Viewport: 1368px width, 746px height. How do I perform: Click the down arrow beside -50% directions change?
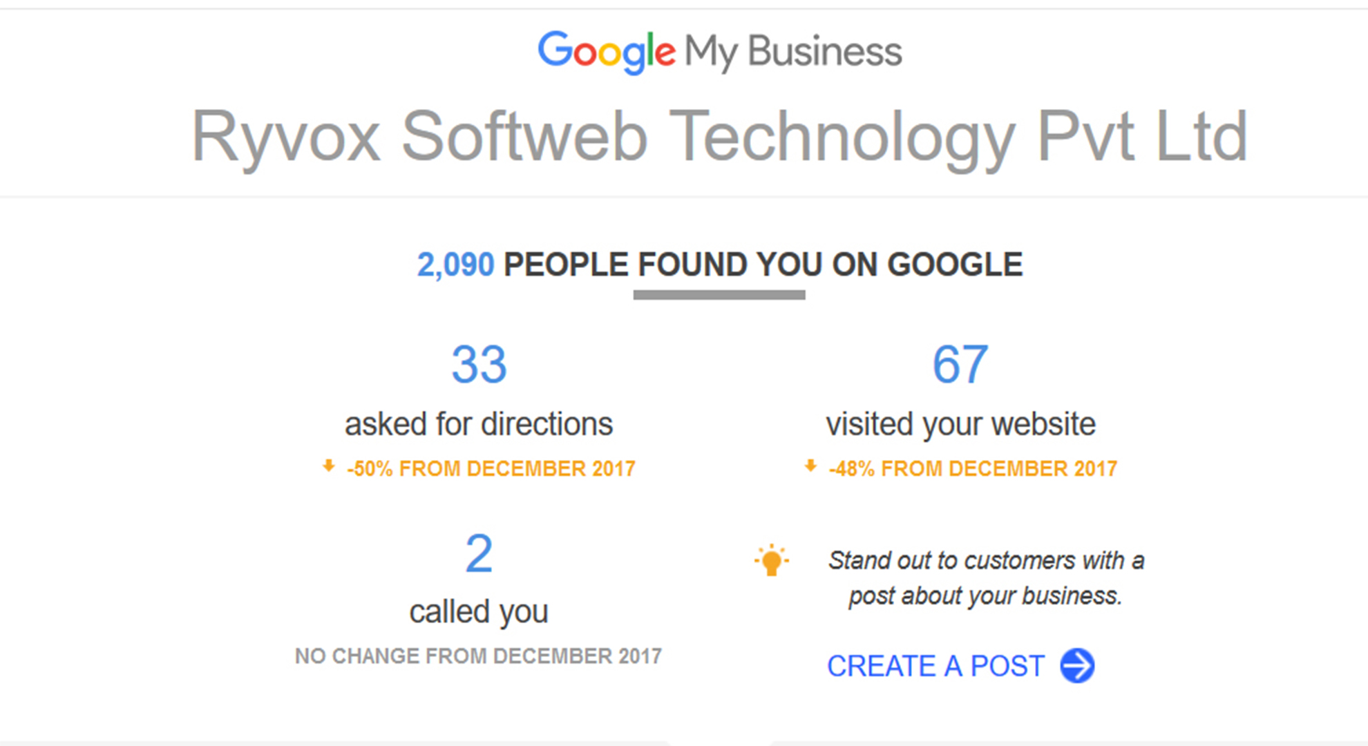(x=329, y=466)
